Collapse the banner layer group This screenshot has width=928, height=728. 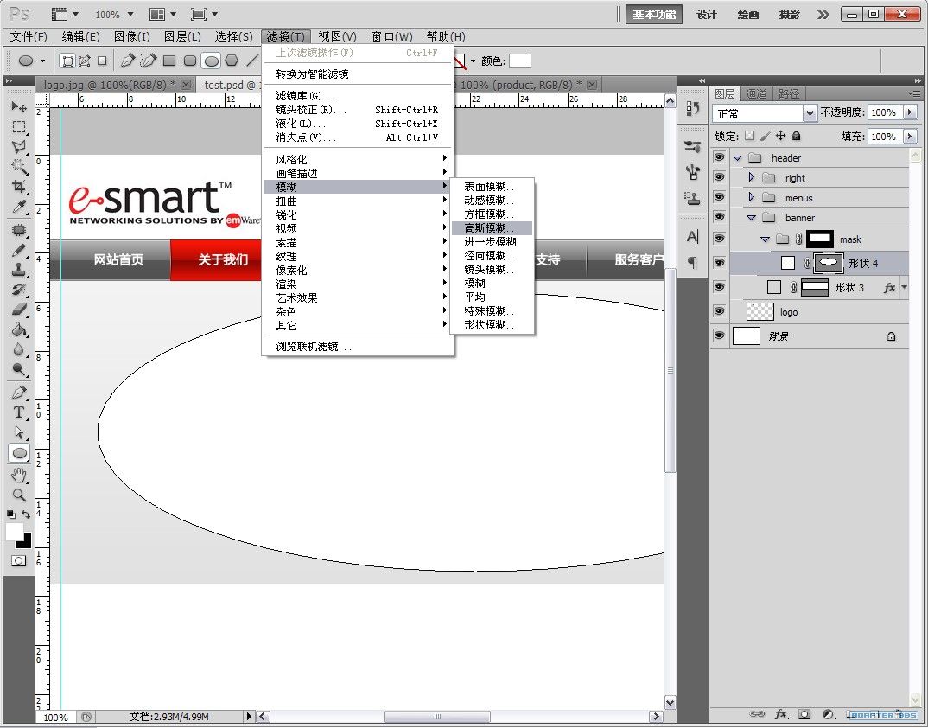[751, 218]
